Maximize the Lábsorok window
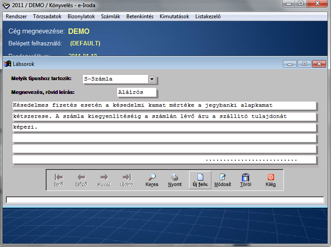331x247 pixels. pyautogui.click(x=304, y=64)
